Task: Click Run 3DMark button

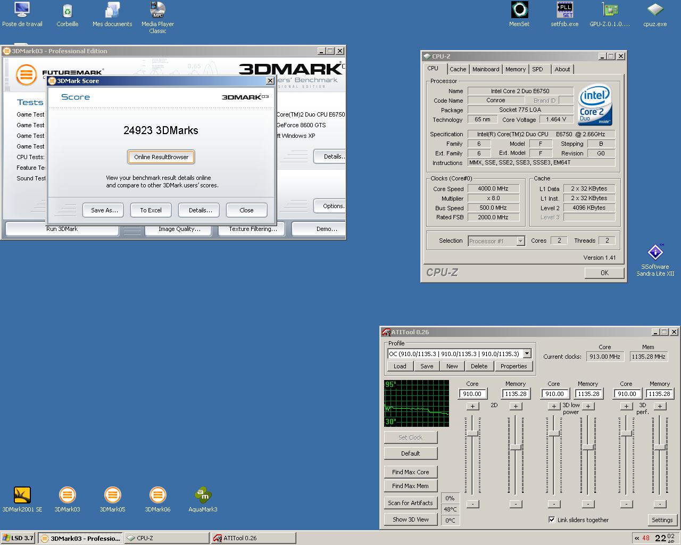Action: (62, 229)
